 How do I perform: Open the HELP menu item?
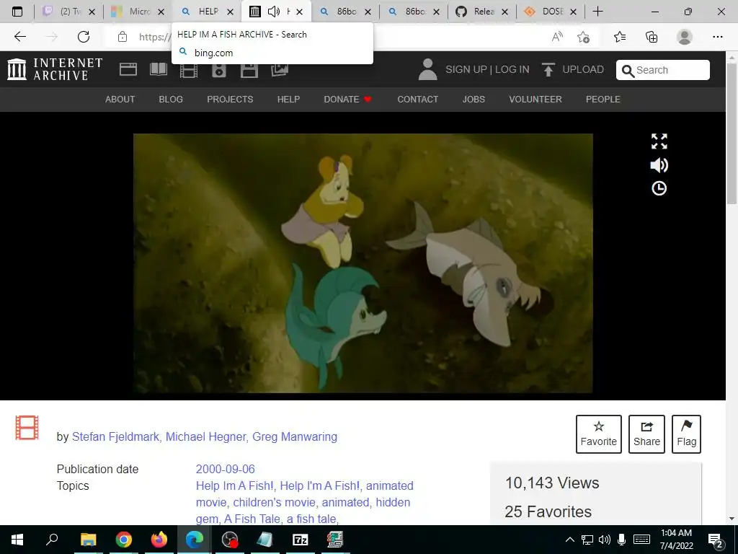tap(288, 100)
